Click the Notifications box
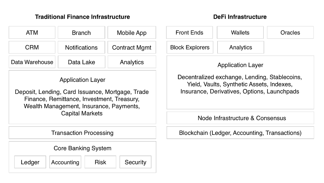The image size is (324, 183). tap(81, 47)
